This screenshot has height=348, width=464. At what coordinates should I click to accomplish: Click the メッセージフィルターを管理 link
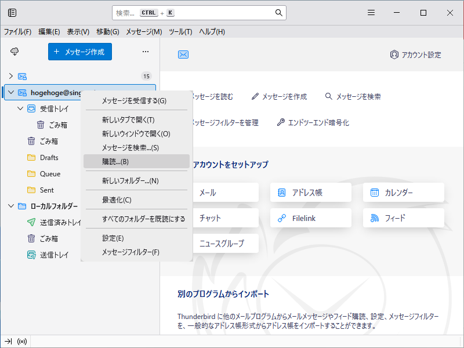tap(226, 122)
